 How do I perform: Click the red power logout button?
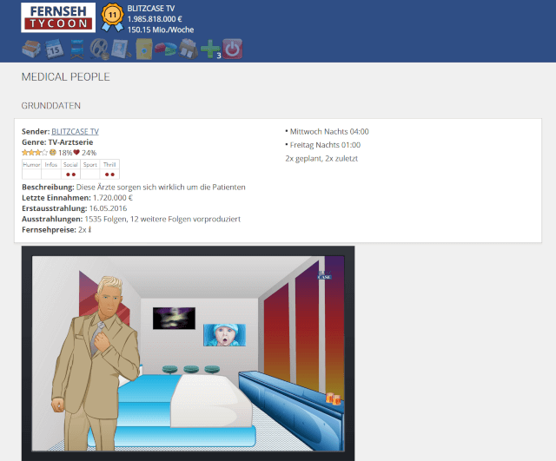coord(233,49)
